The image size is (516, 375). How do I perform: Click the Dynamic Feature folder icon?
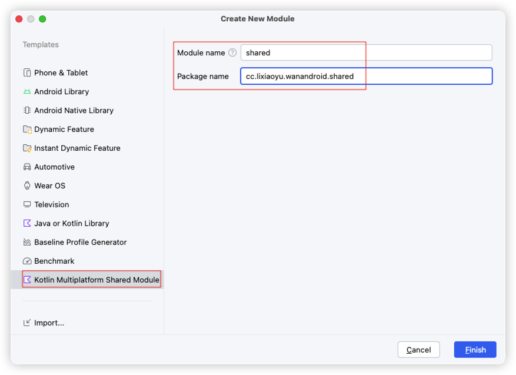27,130
